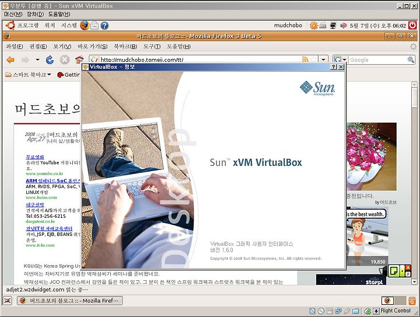The image size is (420, 317).
Task: Open the Firefox 도움말(H) menu
Action: [178, 46]
